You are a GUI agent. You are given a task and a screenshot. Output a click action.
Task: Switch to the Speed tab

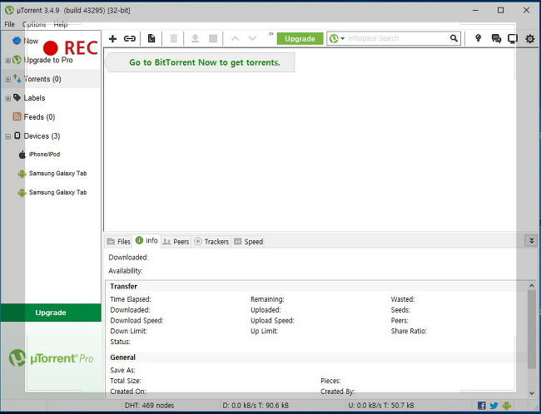[x=248, y=242]
